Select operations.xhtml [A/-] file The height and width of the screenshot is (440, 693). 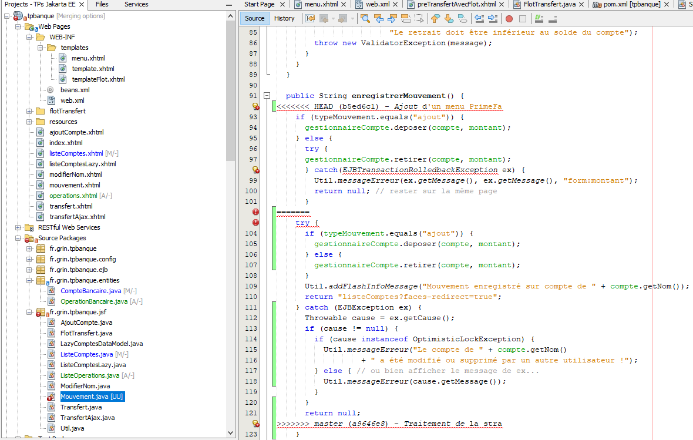(80, 196)
